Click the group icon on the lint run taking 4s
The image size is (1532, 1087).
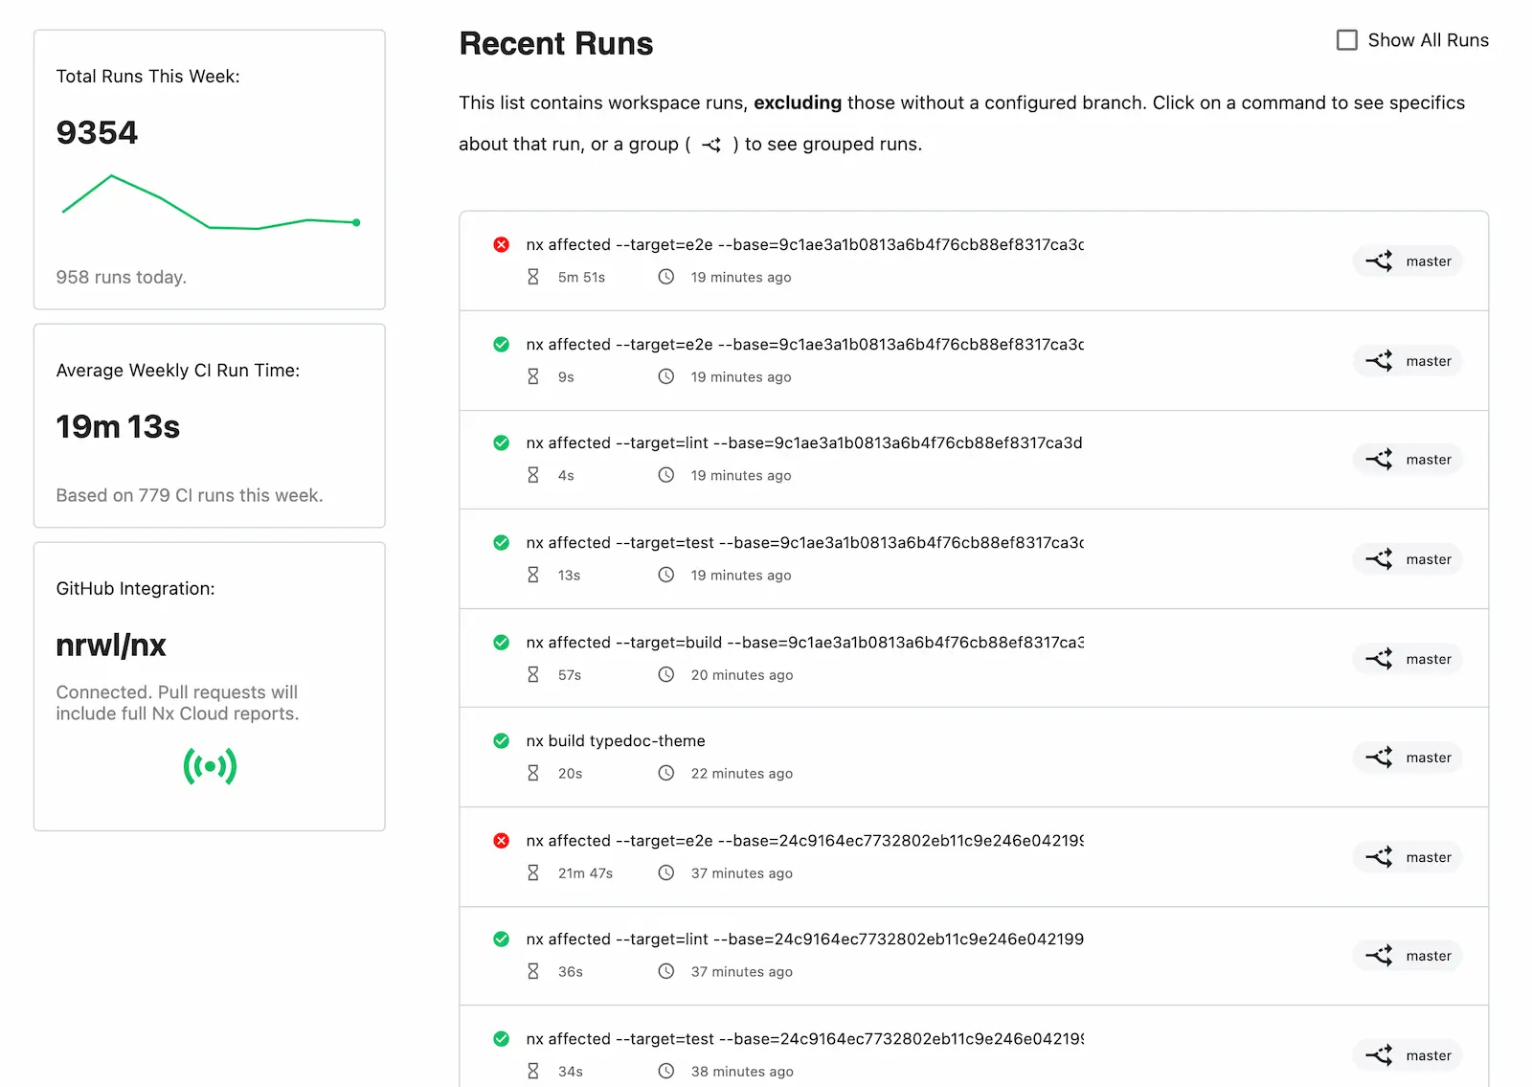click(1379, 460)
